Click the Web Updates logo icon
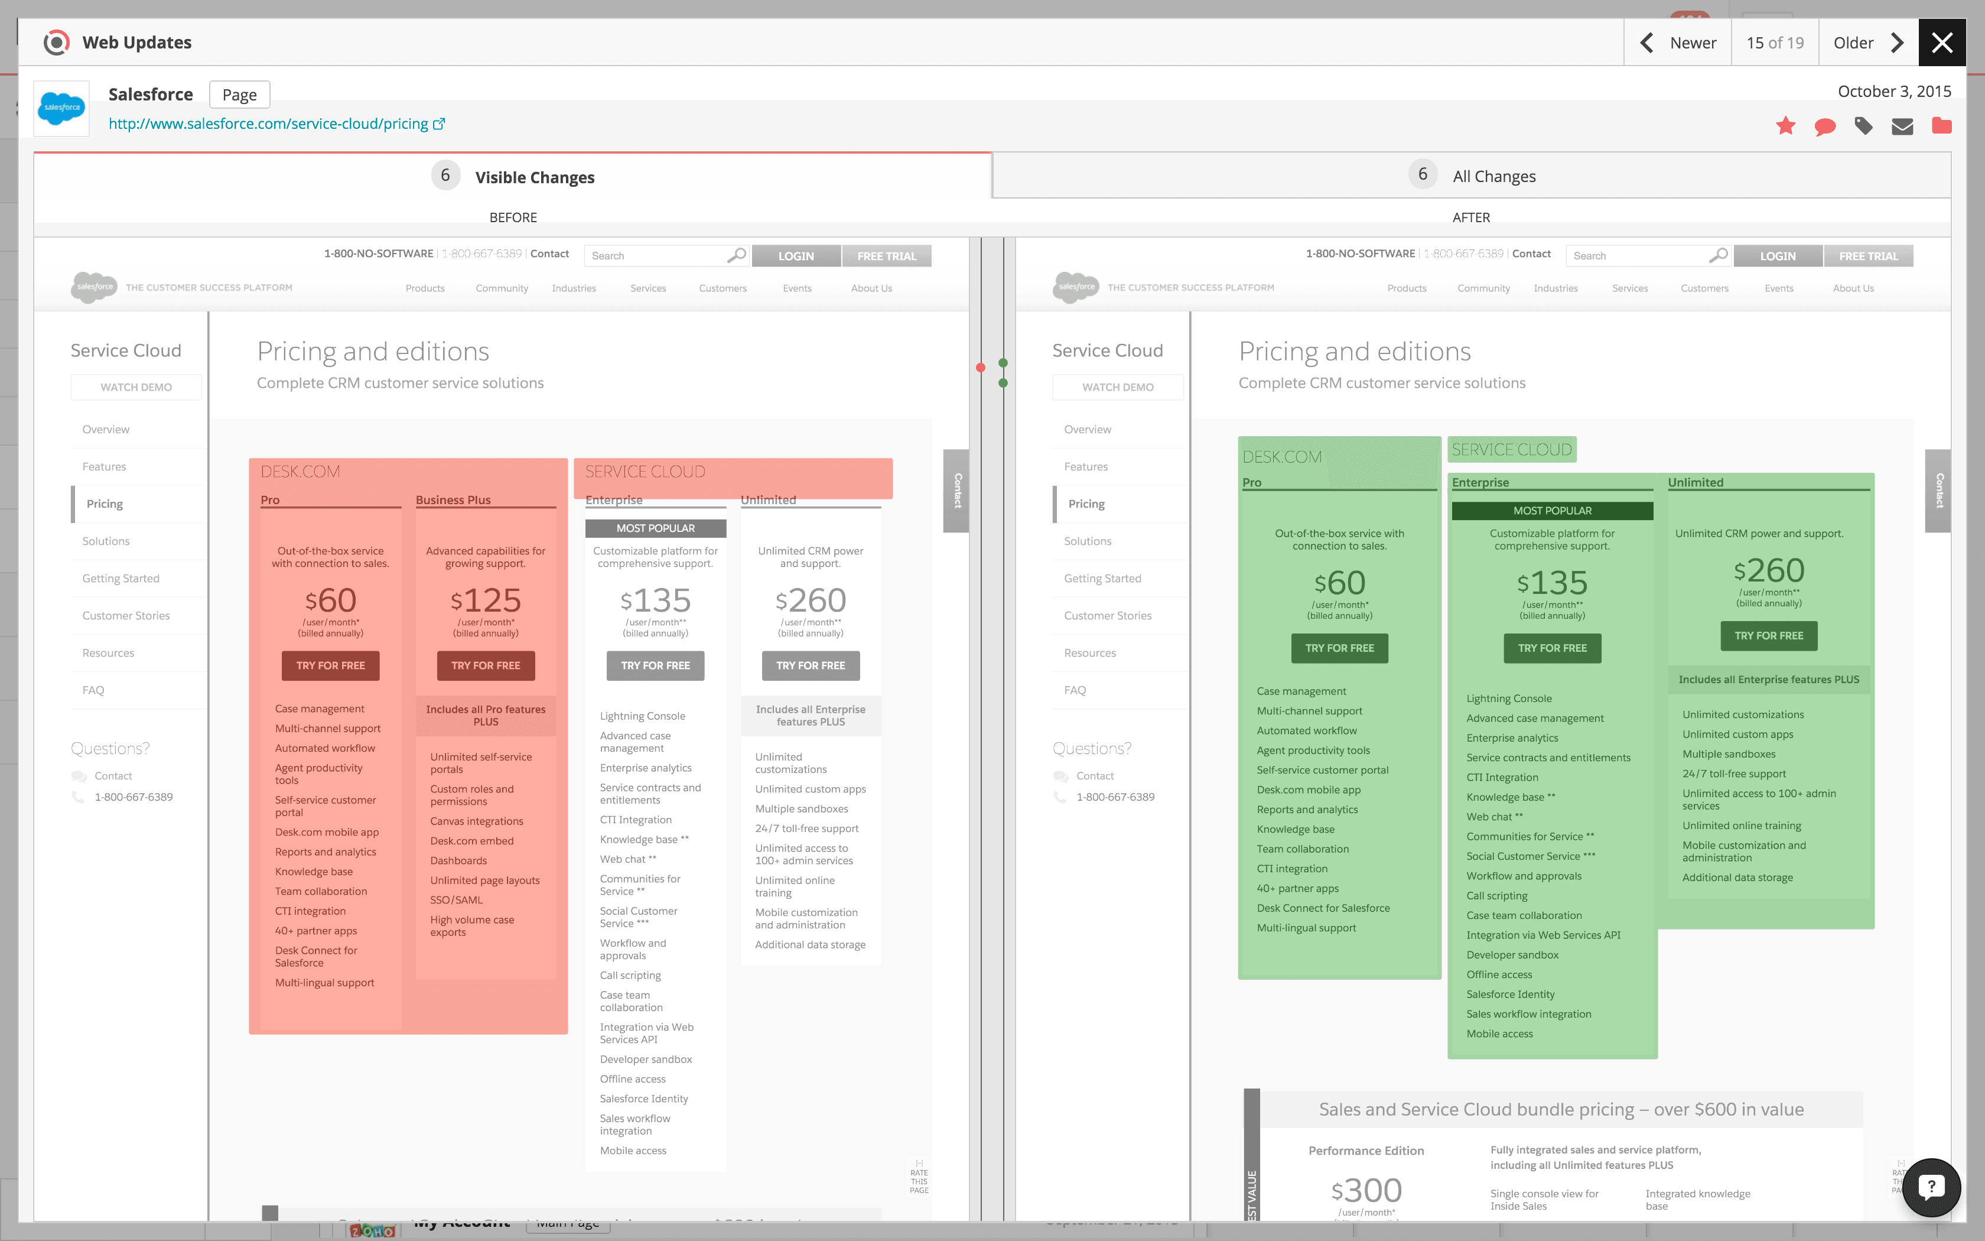 pyautogui.click(x=57, y=43)
